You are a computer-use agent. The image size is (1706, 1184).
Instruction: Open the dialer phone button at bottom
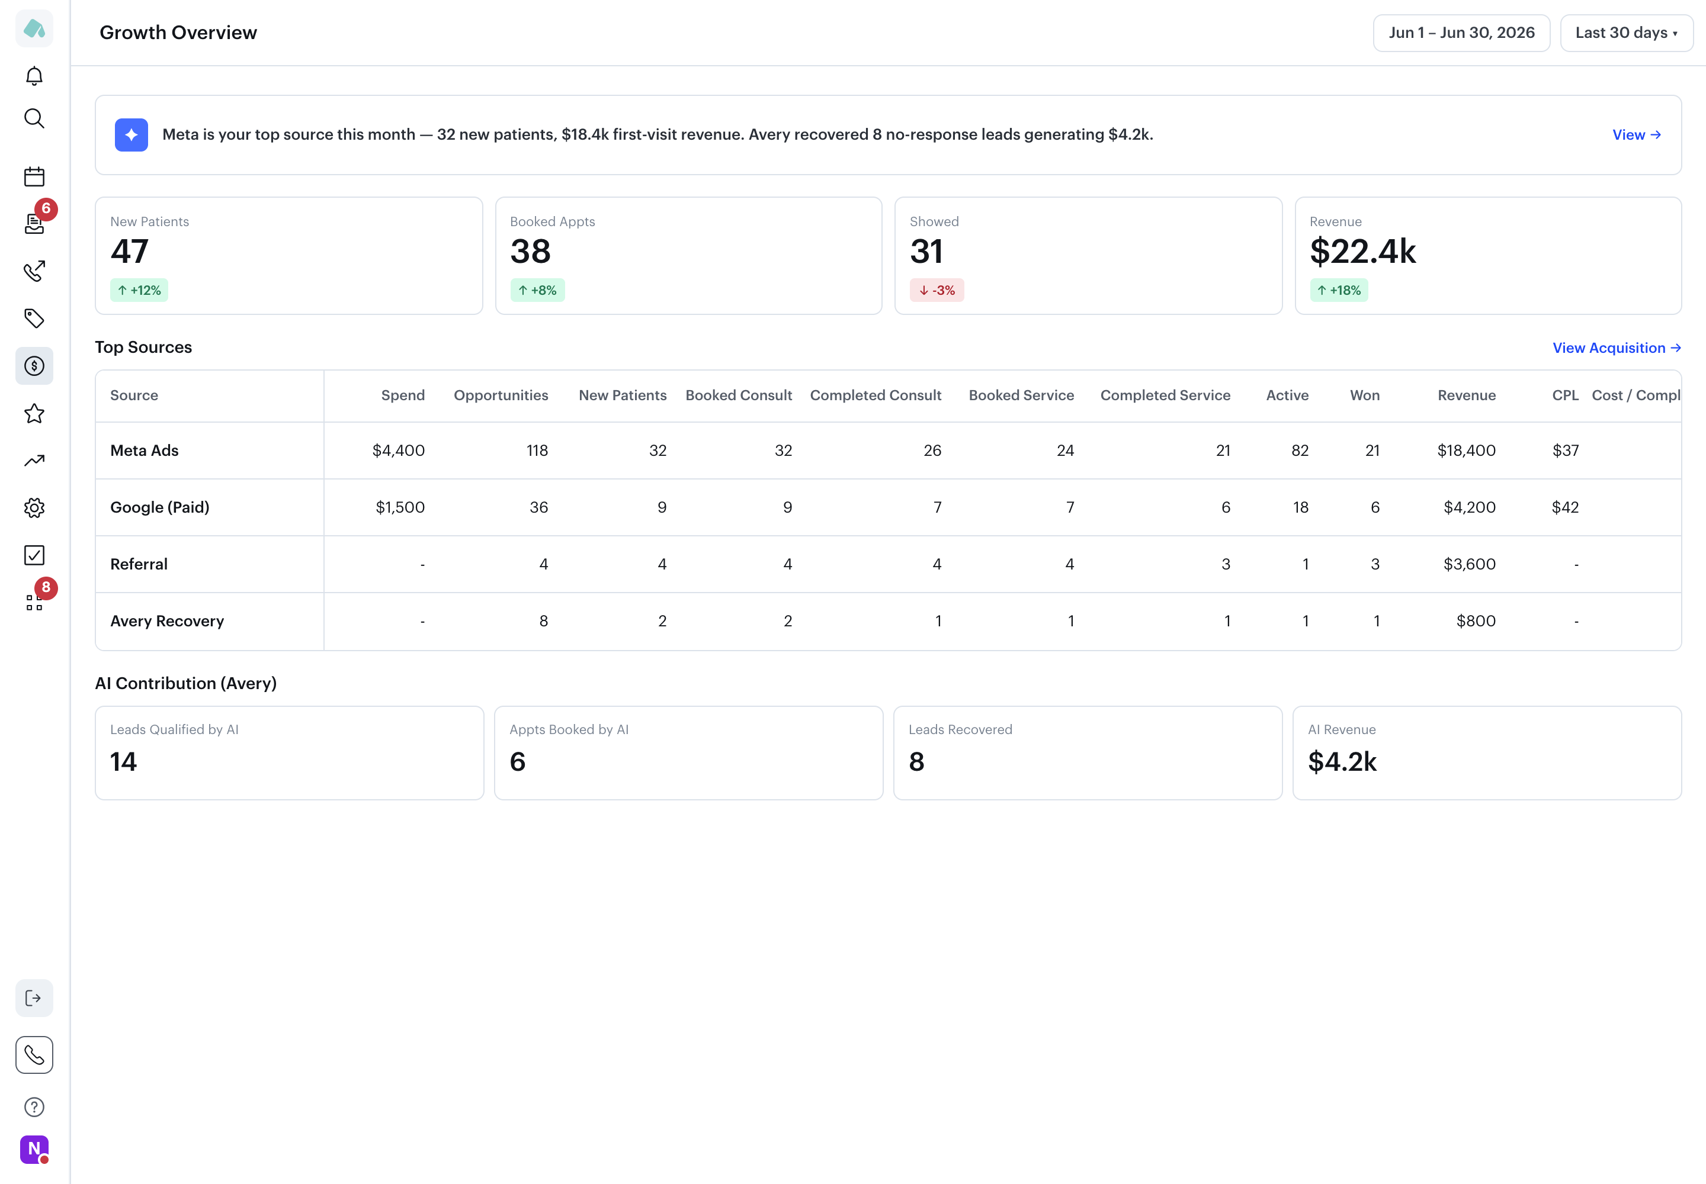[34, 1055]
